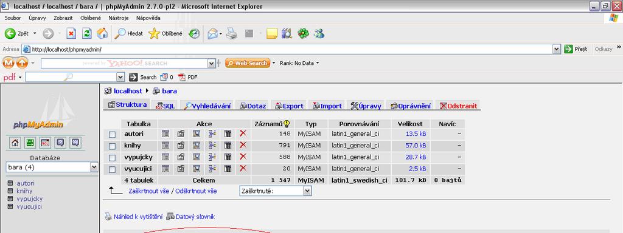Open the Nástroje menu
623x233 pixels.
(119, 18)
